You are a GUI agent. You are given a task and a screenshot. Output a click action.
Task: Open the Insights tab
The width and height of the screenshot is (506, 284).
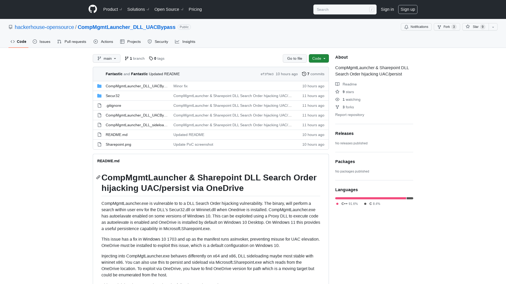pos(185,42)
